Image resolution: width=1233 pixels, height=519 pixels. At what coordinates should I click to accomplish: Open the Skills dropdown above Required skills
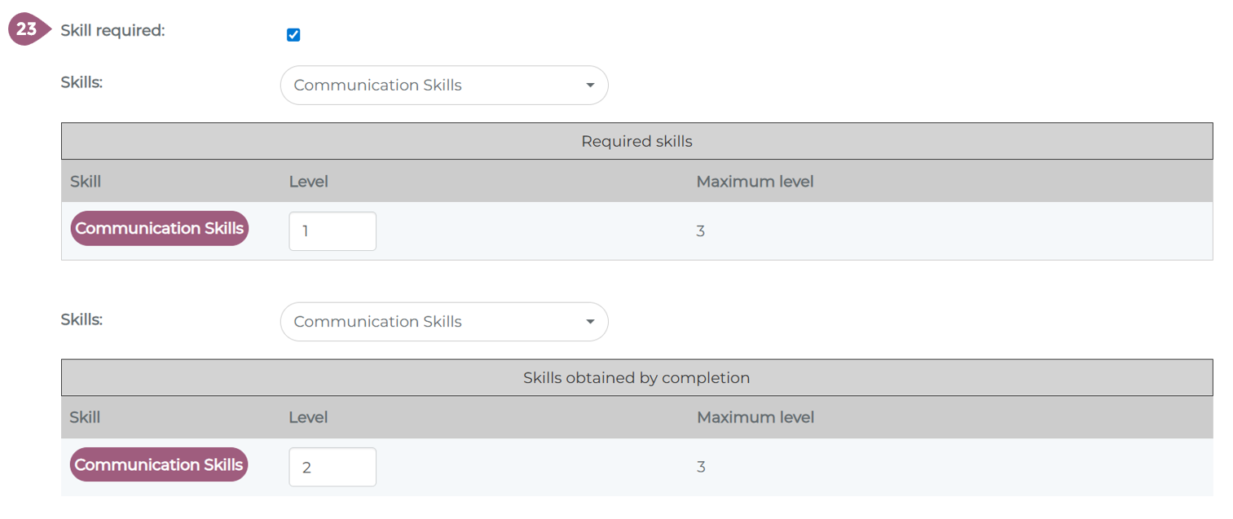(x=444, y=86)
